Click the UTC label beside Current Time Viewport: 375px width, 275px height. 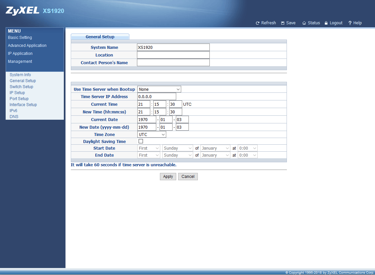pos(187,104)
